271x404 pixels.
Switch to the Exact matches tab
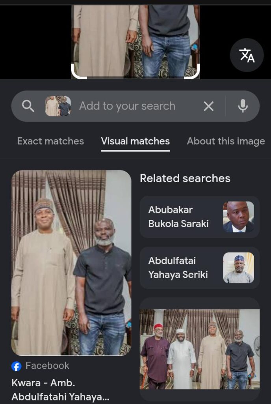51,141
